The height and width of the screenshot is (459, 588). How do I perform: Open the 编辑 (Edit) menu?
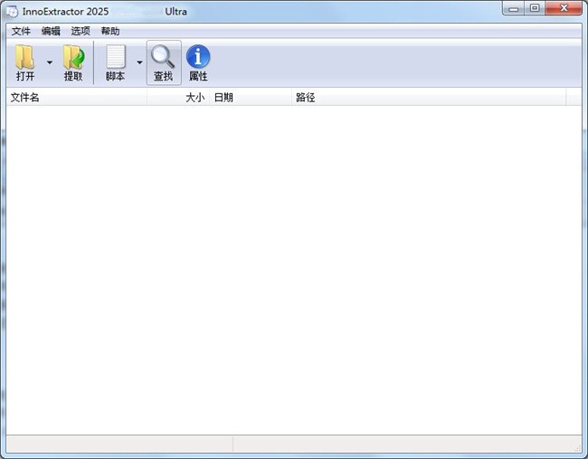pos(51,31)
